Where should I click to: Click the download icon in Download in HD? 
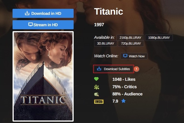tap(27, 13)
